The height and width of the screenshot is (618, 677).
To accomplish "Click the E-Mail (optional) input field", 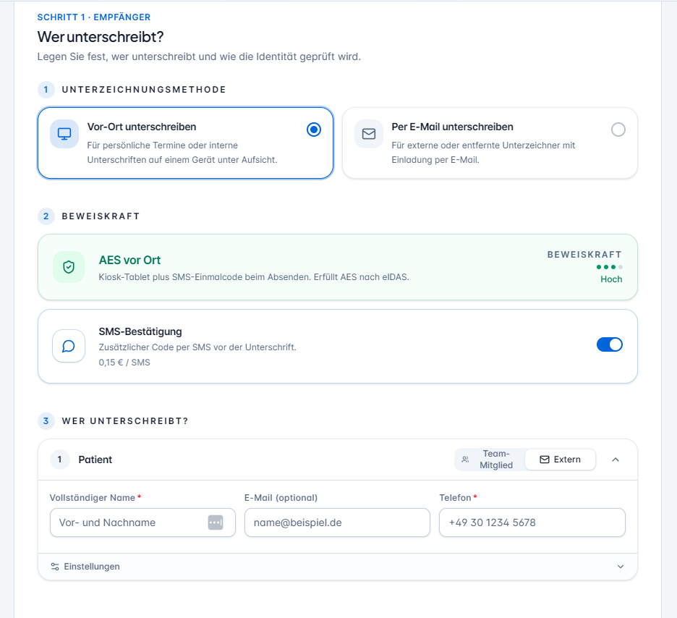I will click(337, 522).
